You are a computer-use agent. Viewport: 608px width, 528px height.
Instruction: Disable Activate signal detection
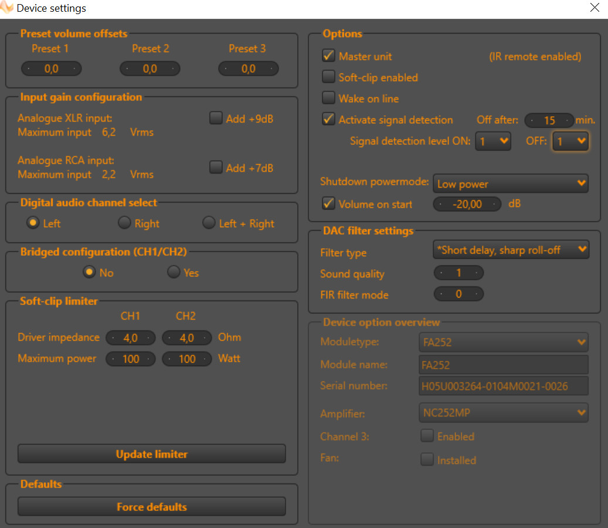click(328, 119)
